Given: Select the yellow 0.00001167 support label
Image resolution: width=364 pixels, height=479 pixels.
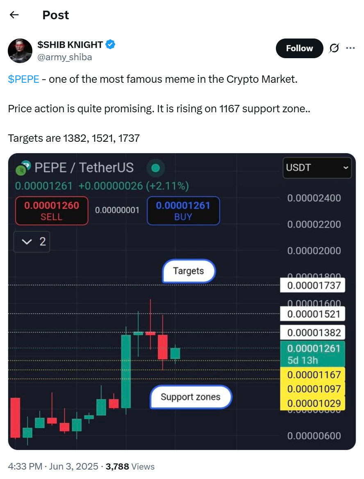Looking at the screenshot, I should 313,375.
